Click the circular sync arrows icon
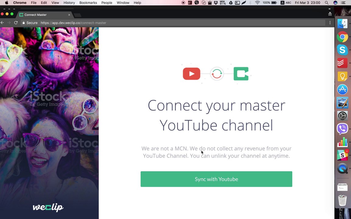Image resolution: width=351 pixels, height=219 pixels. pyautogui.click(x=217, y=74)
